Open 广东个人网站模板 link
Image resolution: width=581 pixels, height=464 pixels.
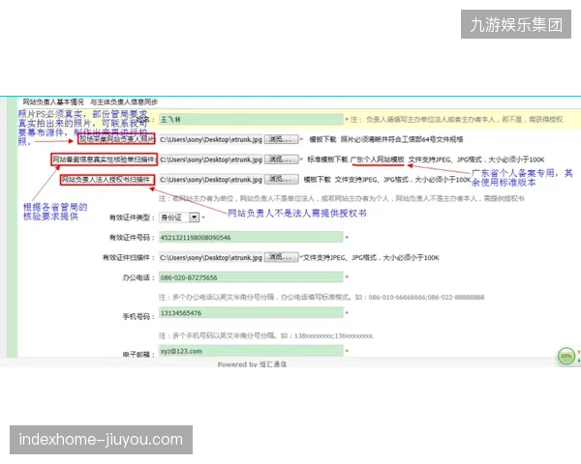[x=378, y=159]
